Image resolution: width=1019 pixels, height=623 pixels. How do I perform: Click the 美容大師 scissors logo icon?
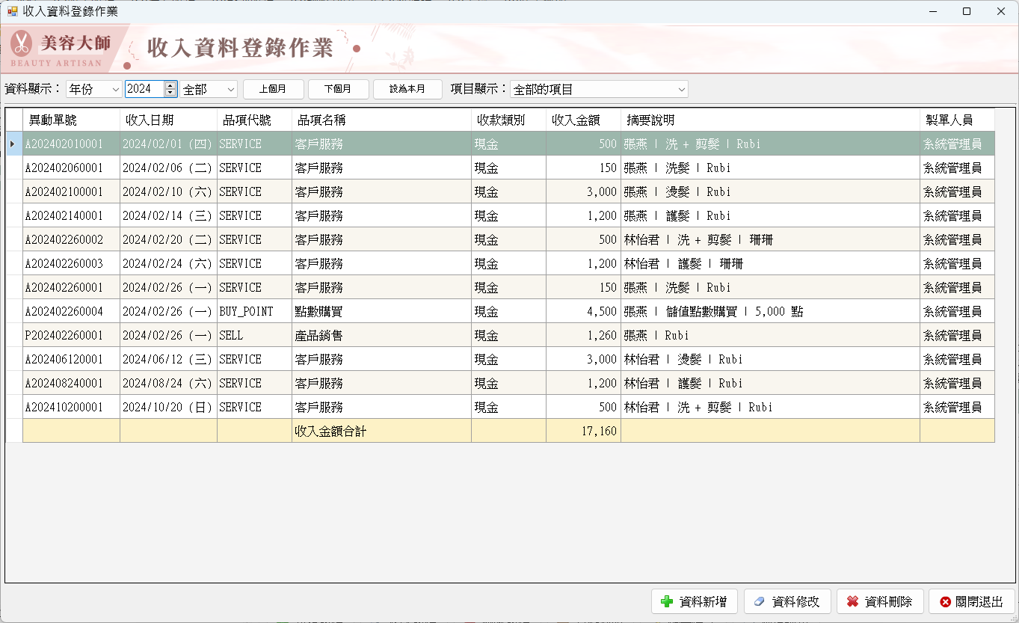22,43
